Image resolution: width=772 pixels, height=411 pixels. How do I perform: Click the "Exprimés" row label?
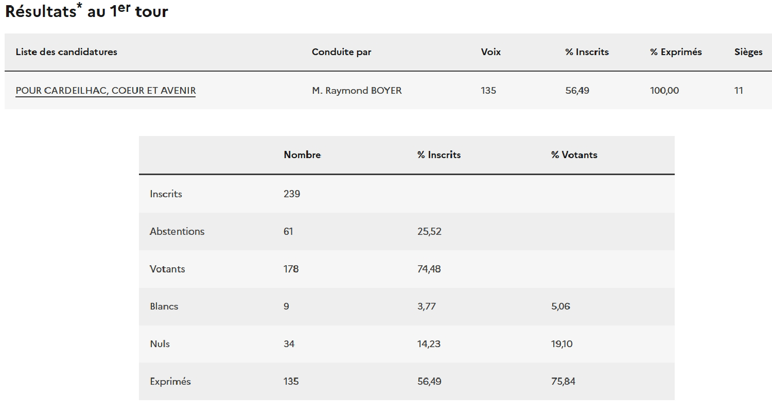tap(170, 382)
